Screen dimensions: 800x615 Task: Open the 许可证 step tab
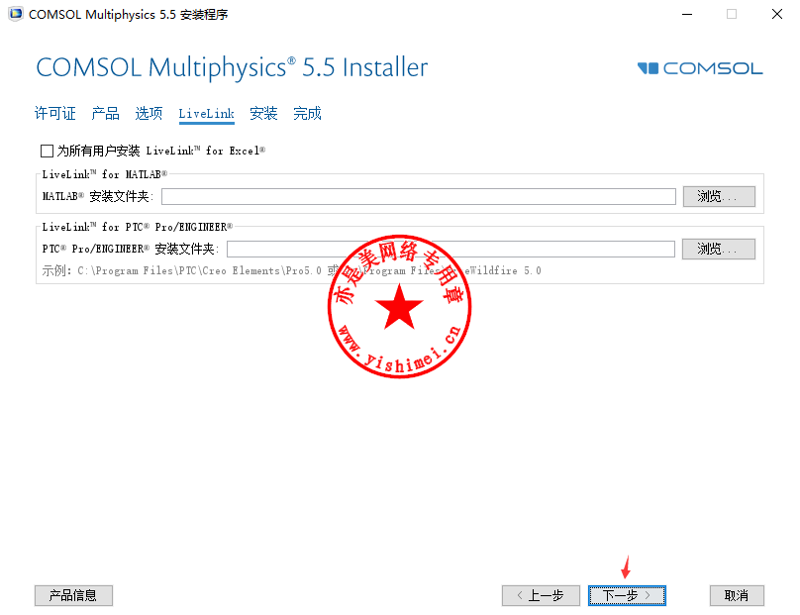tap(55, 113)
